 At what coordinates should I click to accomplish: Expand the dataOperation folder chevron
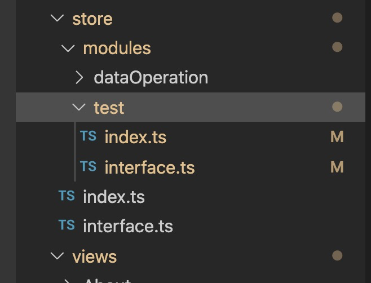coord(79,77)
